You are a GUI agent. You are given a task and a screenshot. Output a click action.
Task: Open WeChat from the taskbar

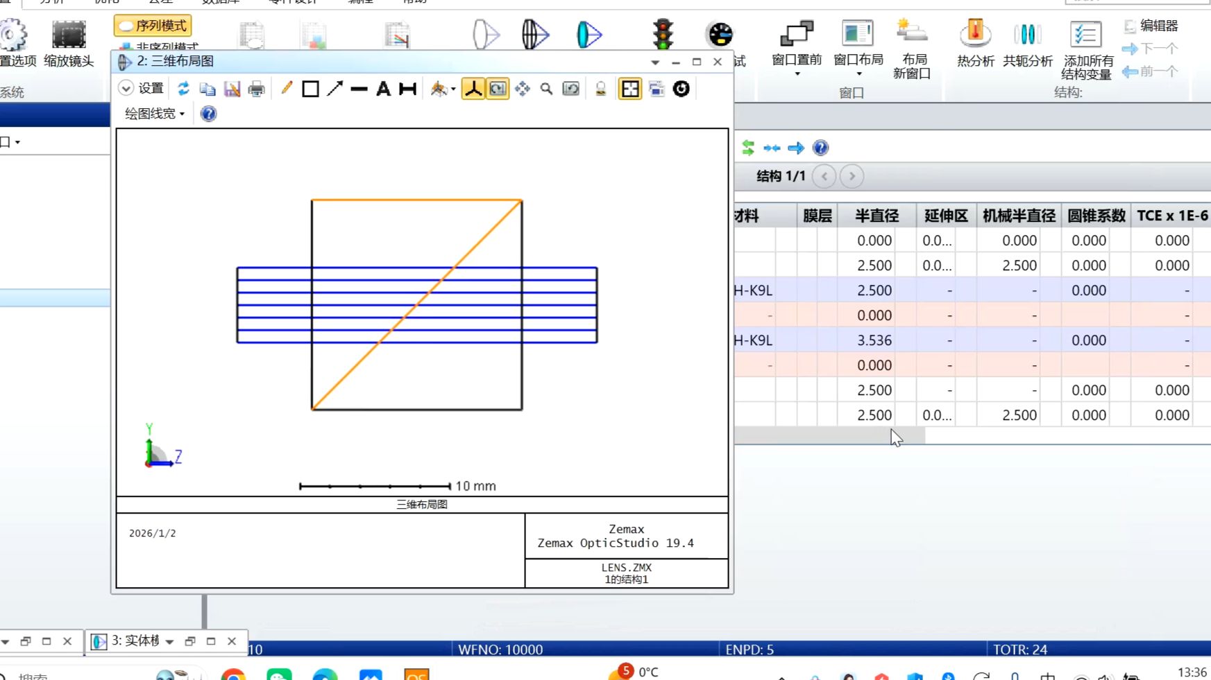[x=280, y=675]
